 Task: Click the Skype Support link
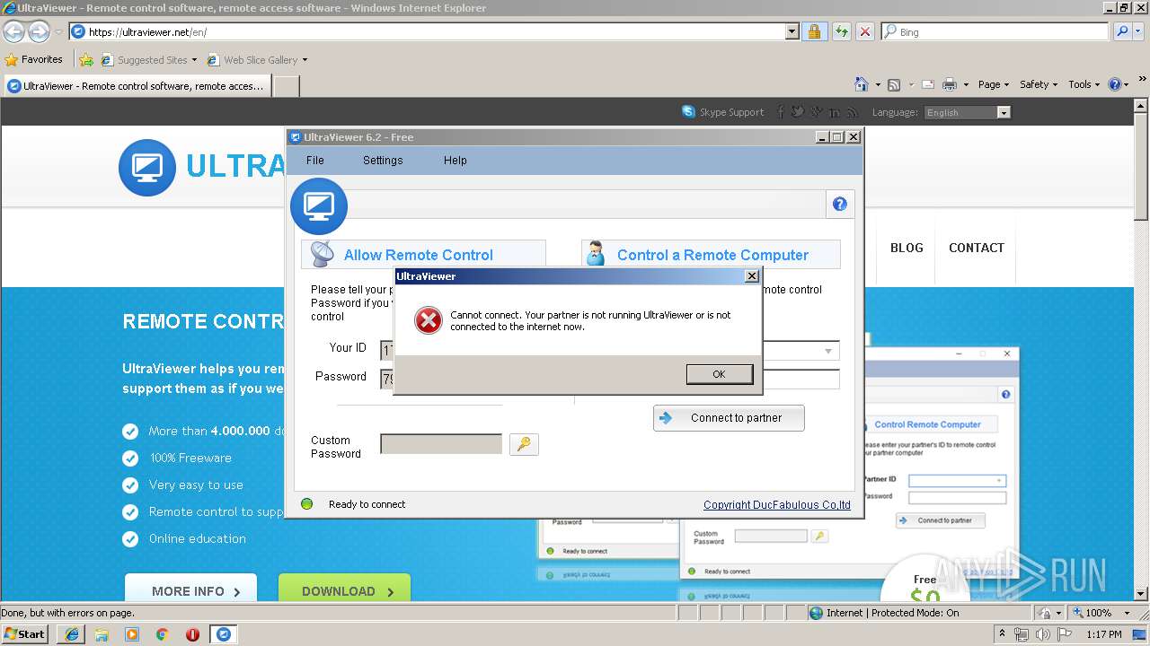pyautogui.click(x=723, y=112)
